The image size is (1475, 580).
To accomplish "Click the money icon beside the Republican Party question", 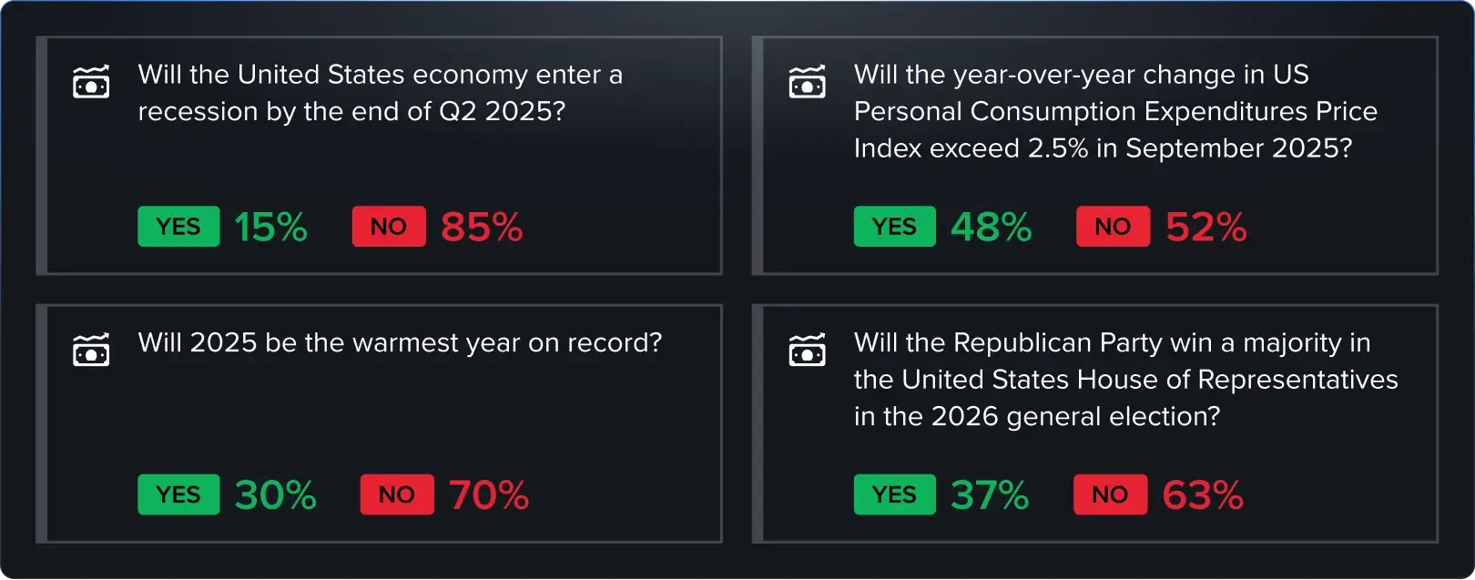I will [807, 351].
